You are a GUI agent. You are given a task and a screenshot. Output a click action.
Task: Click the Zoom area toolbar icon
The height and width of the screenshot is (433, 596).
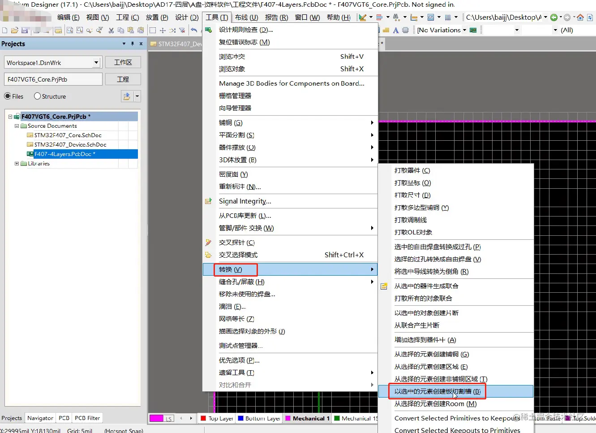tap(70, 30)
